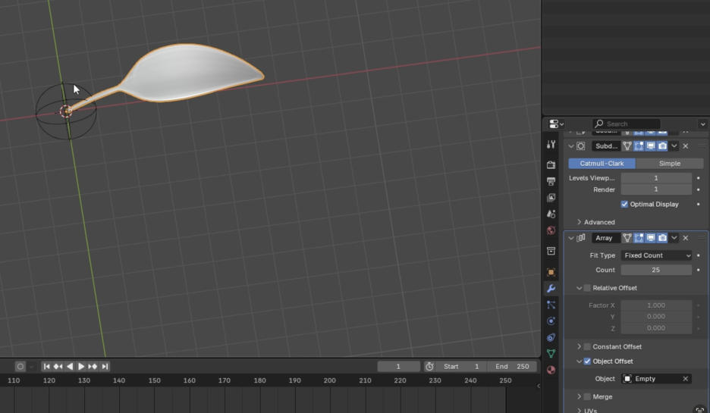Screen dimensions: 710x413
Task: Jump to previous keyframe
Action: [x=58, y=367]
